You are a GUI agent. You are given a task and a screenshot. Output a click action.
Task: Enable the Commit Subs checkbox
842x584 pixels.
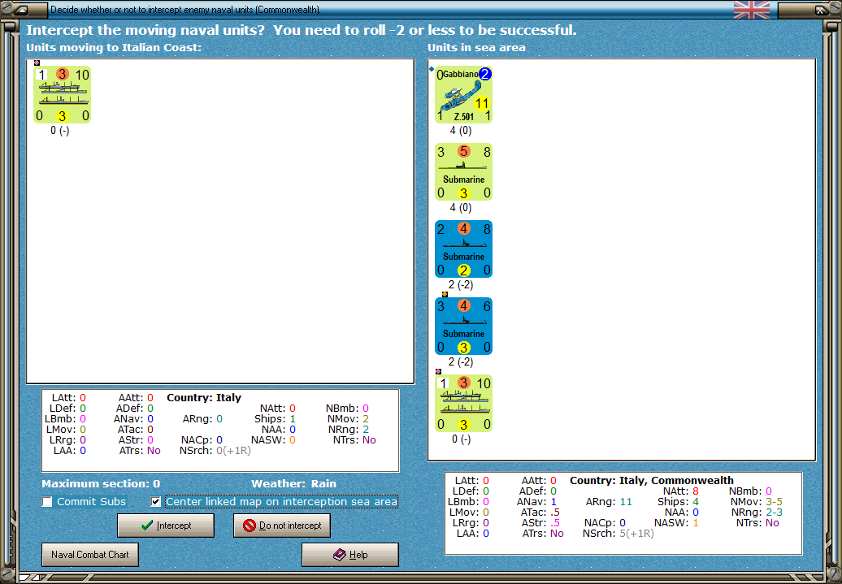[x=46, y=501]
